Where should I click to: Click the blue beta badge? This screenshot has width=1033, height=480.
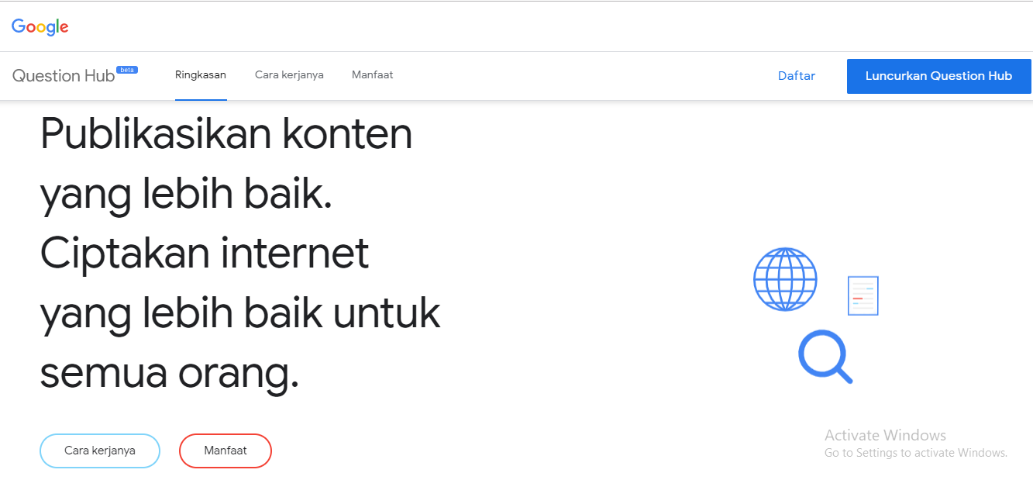pyautogui.click(x=127, y=70)
